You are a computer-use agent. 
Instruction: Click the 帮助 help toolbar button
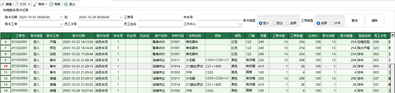(39, 4)
